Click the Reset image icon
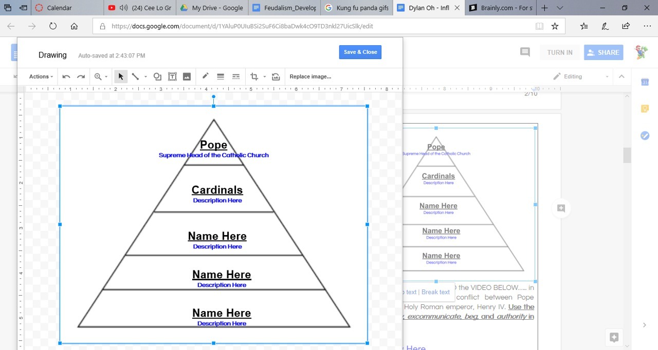 (x=276, y=76)
